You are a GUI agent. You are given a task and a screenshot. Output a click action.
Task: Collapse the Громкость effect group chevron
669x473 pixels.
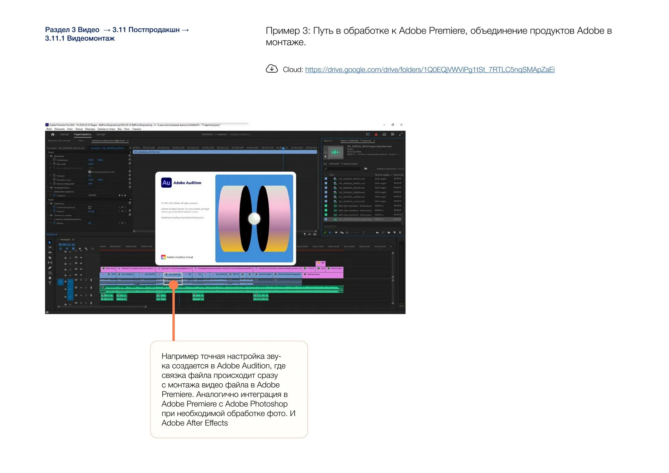[x=48, y=203]
